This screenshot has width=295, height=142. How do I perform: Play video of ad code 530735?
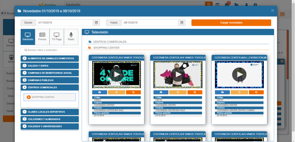178,74
